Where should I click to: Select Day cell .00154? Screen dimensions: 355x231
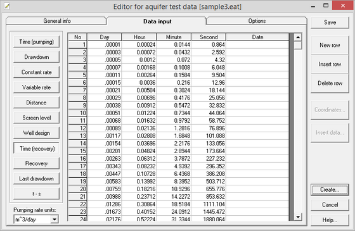[x=105, y=143]
